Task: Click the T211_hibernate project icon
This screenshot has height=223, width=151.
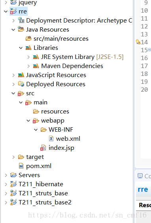Action: pyautogui.click(x=13, y=184)
